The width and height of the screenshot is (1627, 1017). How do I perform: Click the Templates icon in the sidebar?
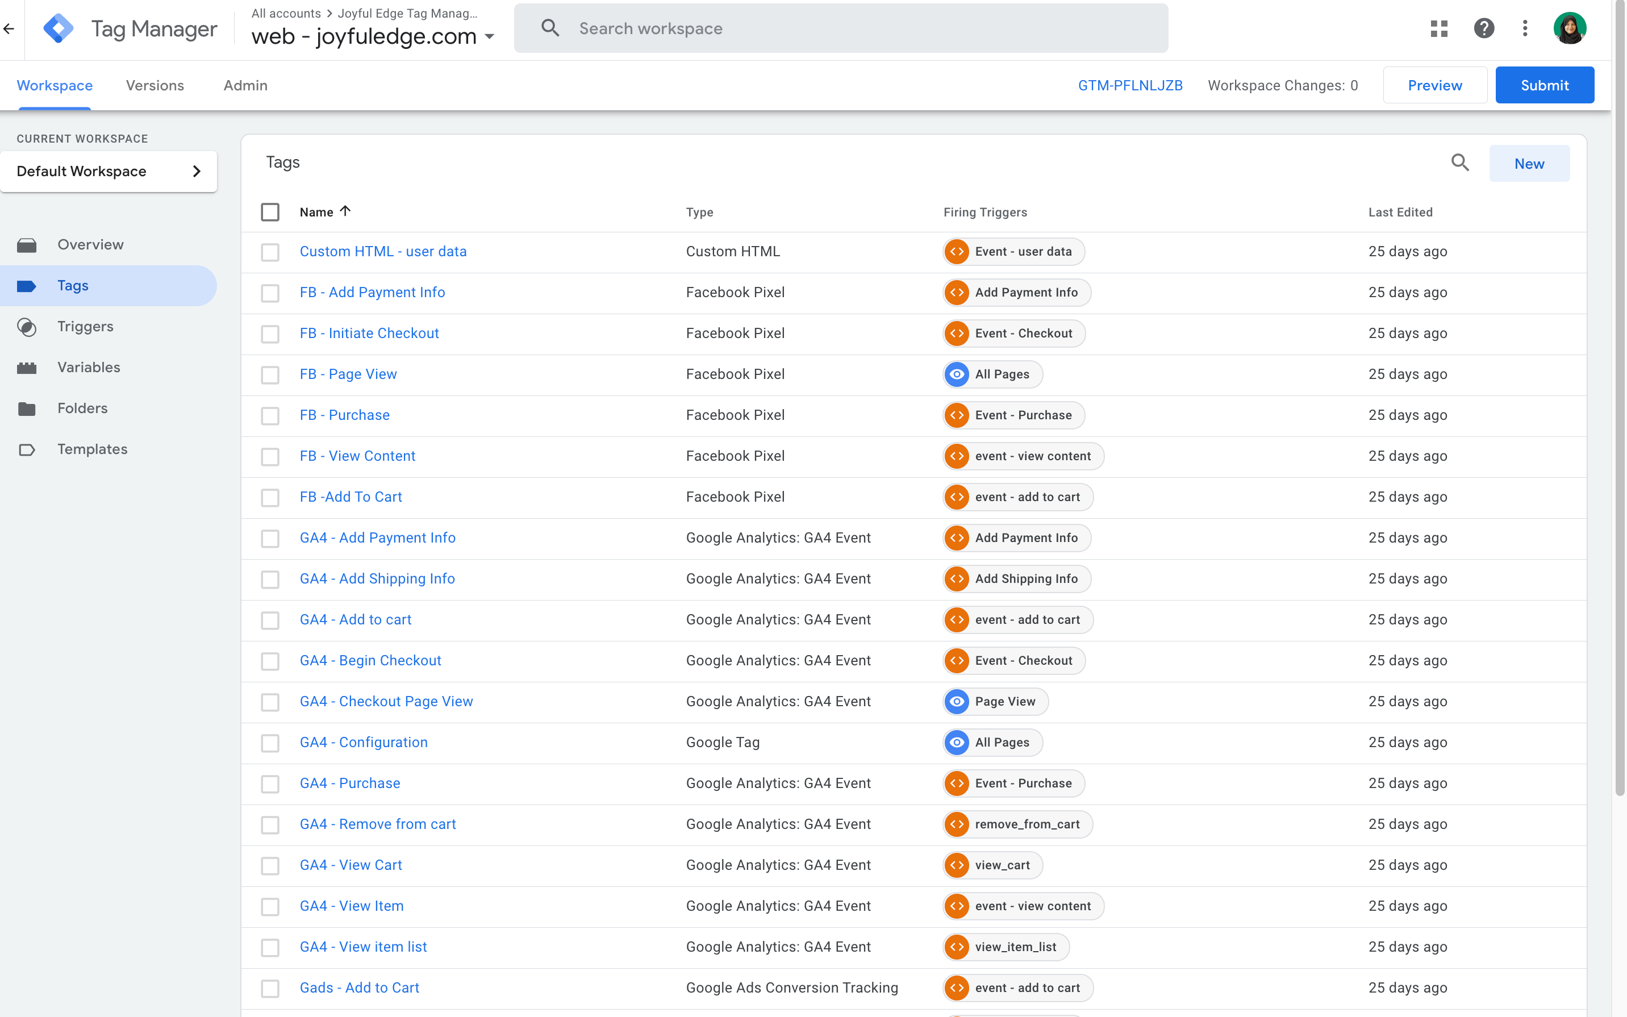point(27,450)
